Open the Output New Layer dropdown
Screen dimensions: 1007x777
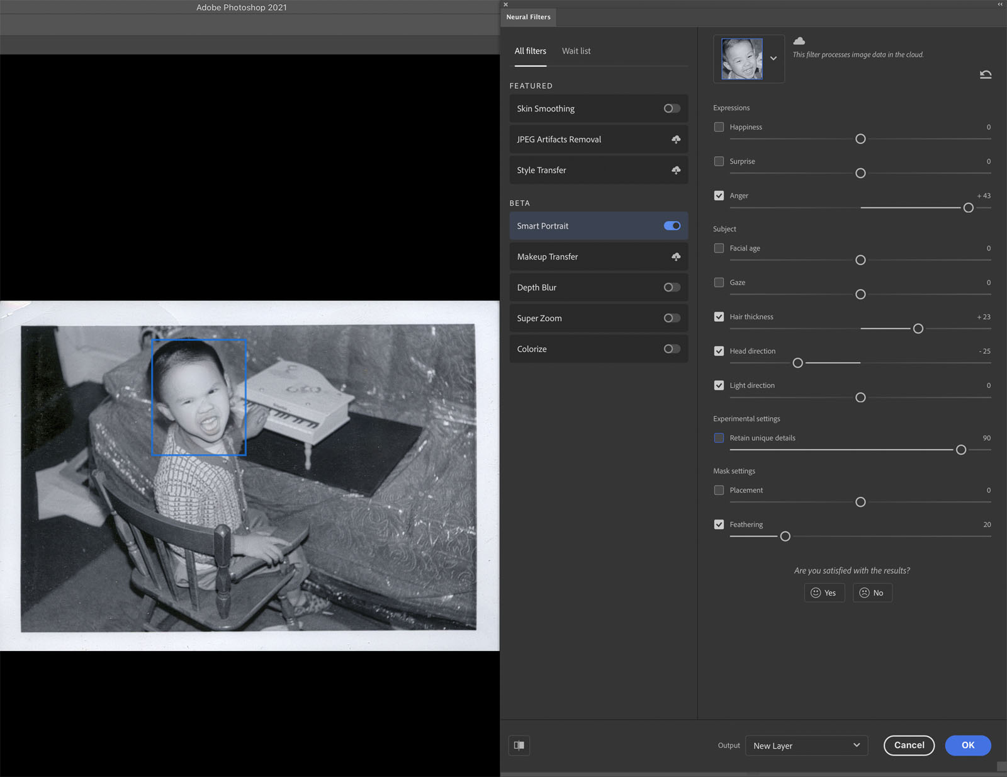[806, 746]
